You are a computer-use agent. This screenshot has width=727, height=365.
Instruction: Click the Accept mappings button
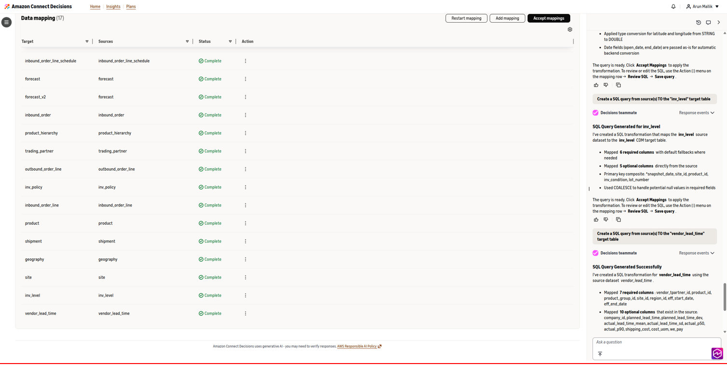coord(549,18)
